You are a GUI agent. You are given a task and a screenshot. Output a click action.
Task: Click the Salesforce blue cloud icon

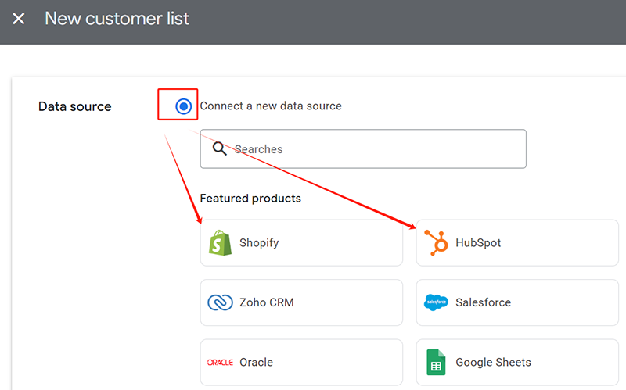click(436, 302)
